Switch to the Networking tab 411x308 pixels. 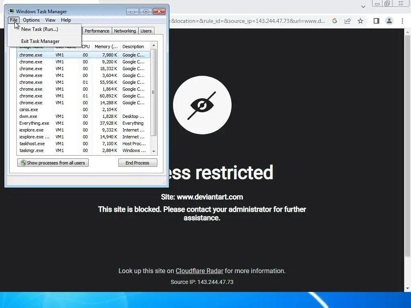125,31
